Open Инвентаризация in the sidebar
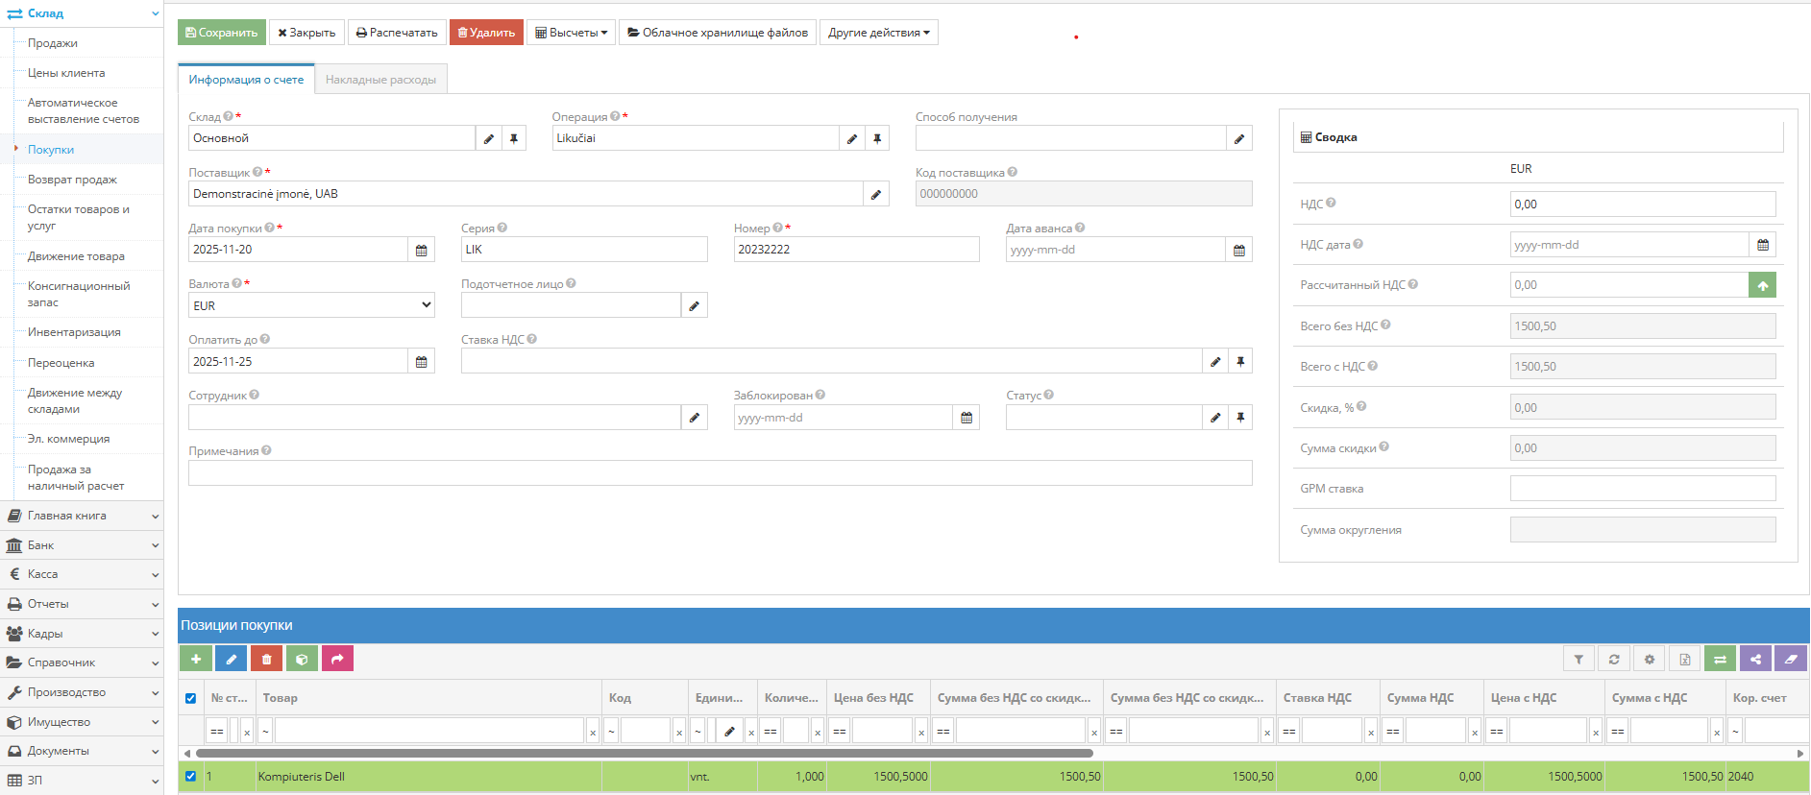The height and width of the screenshot is (795, 1811). tap(74, 332)
